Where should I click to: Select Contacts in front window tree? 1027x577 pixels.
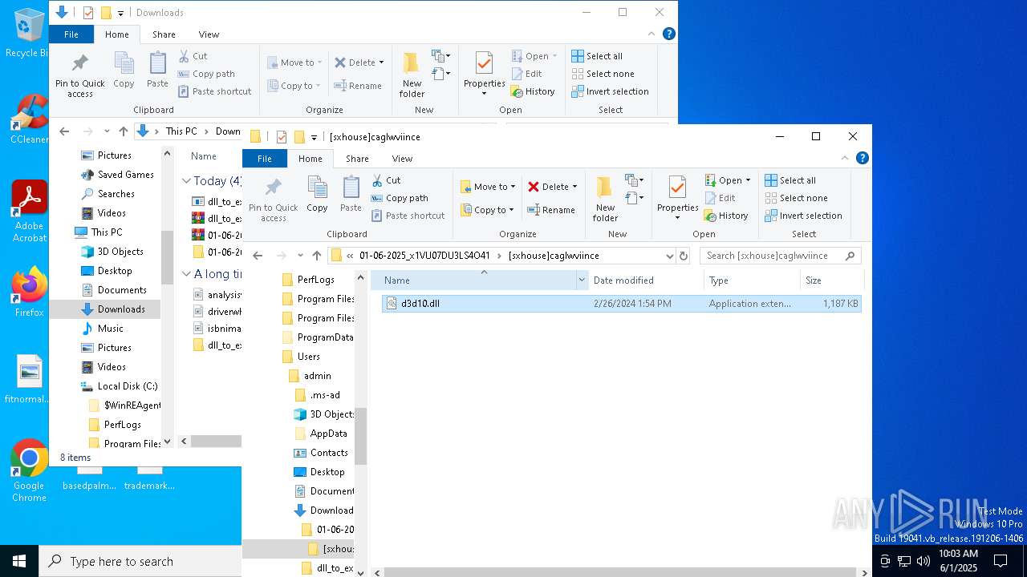point(329,453)
